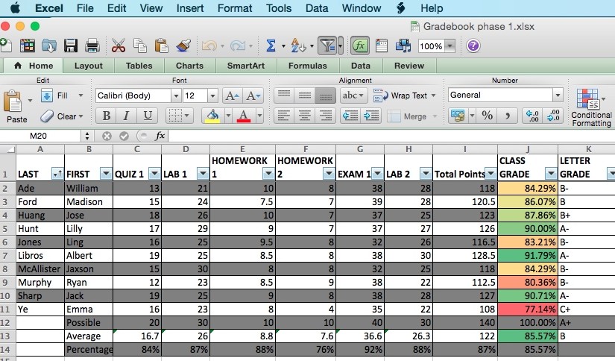Expand the General number format dropdown
The height and width of the screenshot is (361, 615).
pyautogui.click(x=557, y=95)
